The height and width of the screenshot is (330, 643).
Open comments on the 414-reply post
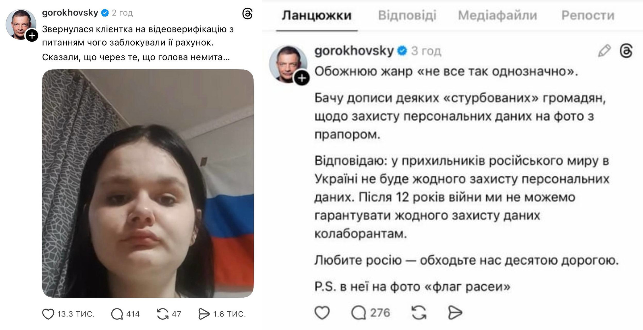[117, 314]
